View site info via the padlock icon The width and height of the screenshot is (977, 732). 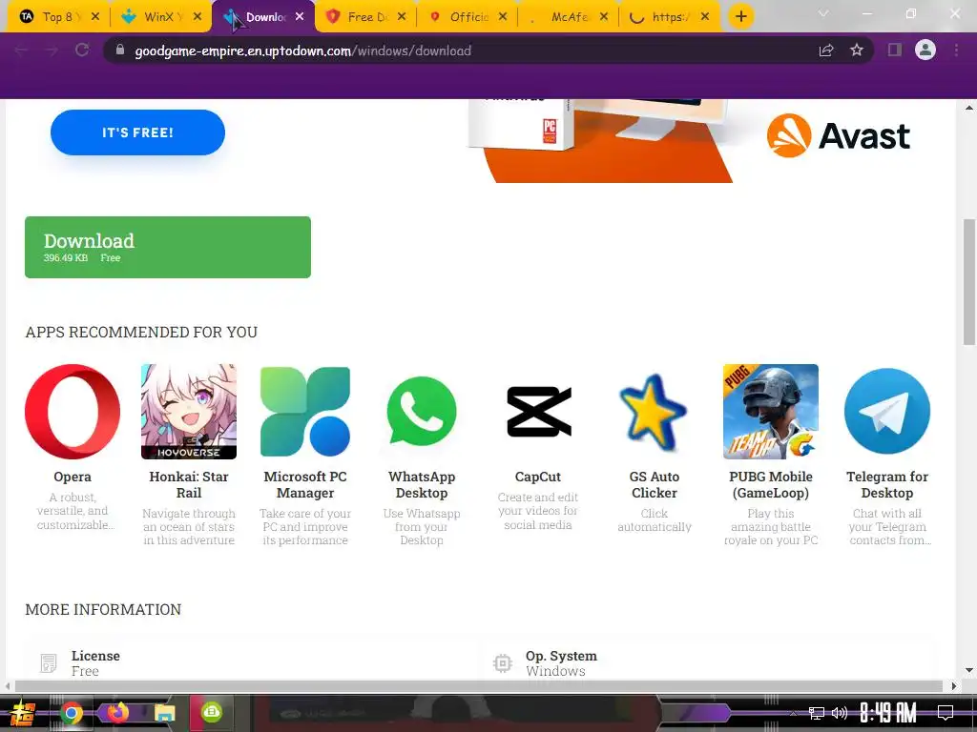tap(120, 50)
